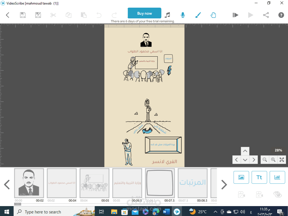Select the blue lightning bolt on canvas
Viewport: 288px width, 216px height.
pyautogui.click(x=169, y=70)
